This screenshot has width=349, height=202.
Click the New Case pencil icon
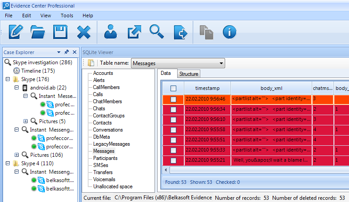(16, 32)
